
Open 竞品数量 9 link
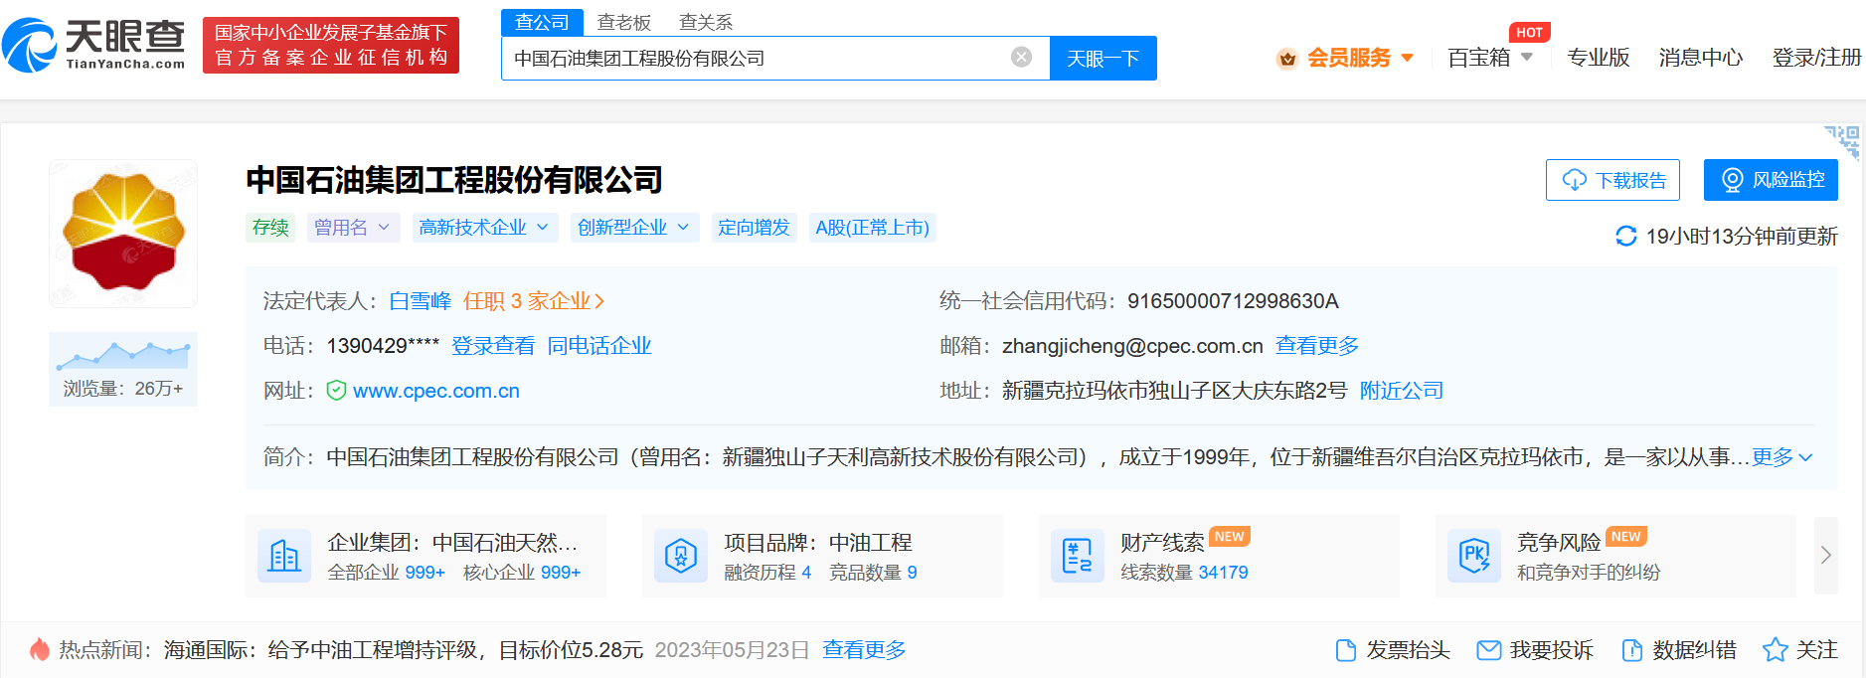pyautogui.click(x=873, y=573)
